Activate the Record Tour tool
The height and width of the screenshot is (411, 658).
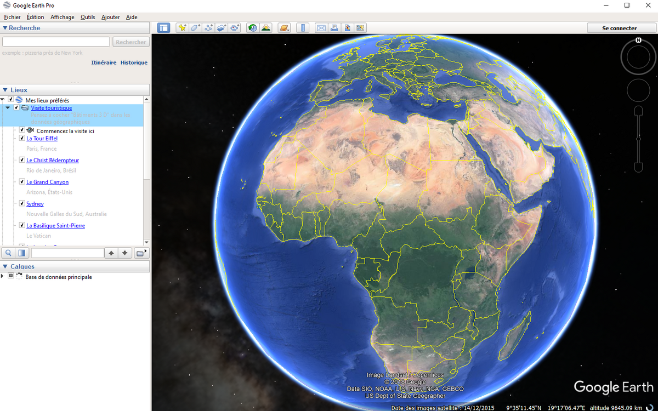pos(235,27)
